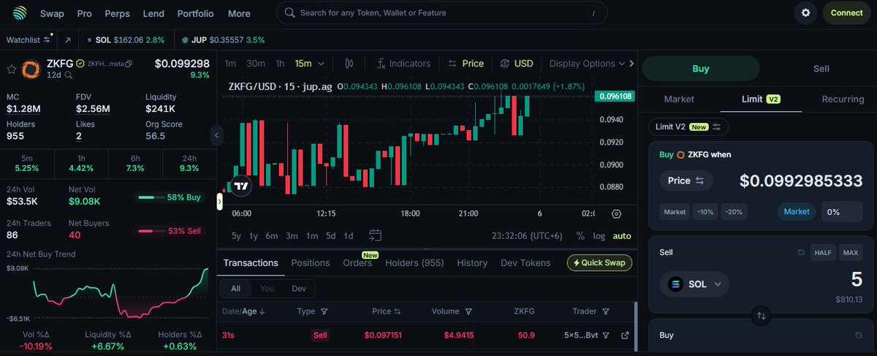Screen dimensions: 877x356
Task: Click wallet icon in Sell box
Action: point(800,253)
